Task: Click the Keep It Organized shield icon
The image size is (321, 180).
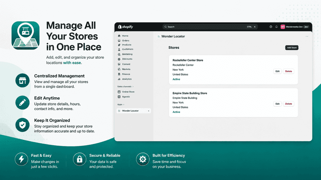Action: pos(22,125)
